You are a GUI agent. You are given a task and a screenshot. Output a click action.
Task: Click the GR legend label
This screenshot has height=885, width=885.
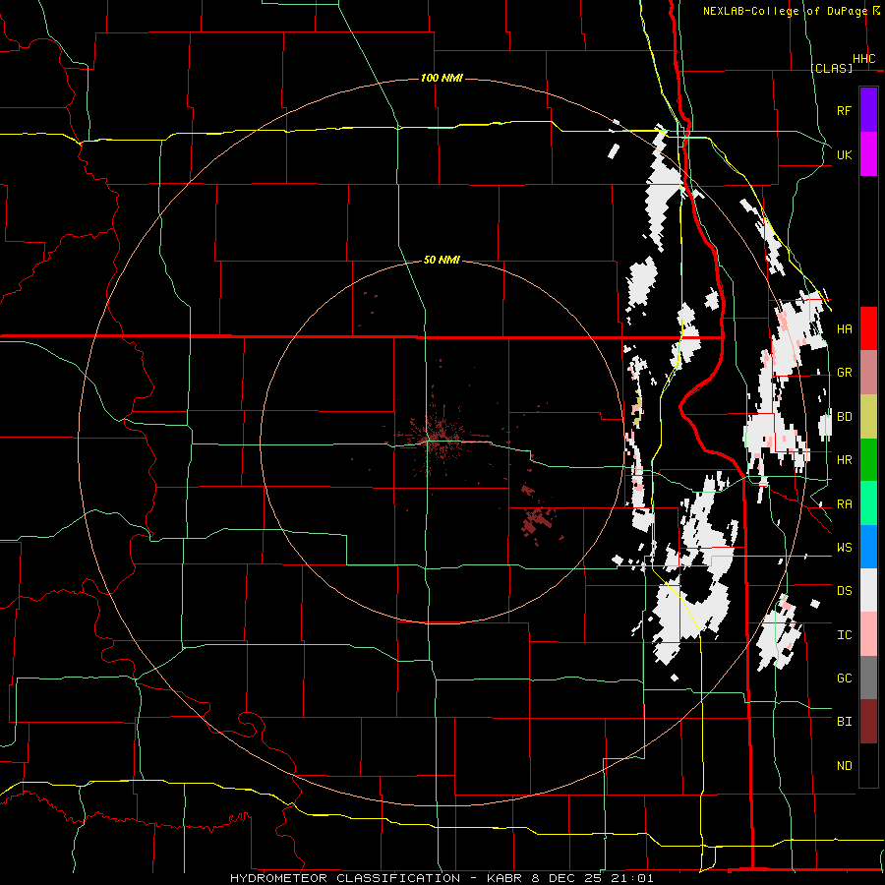(x=844, y=373)
